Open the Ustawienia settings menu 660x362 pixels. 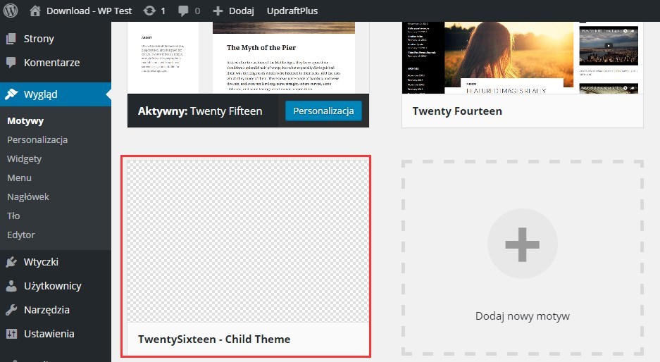[x=49, y=334]
